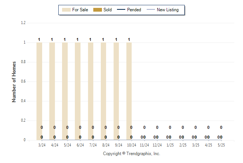
Task: Click the Copyright Trendgraphix, Inc. text
Action: tap(132, 154)
